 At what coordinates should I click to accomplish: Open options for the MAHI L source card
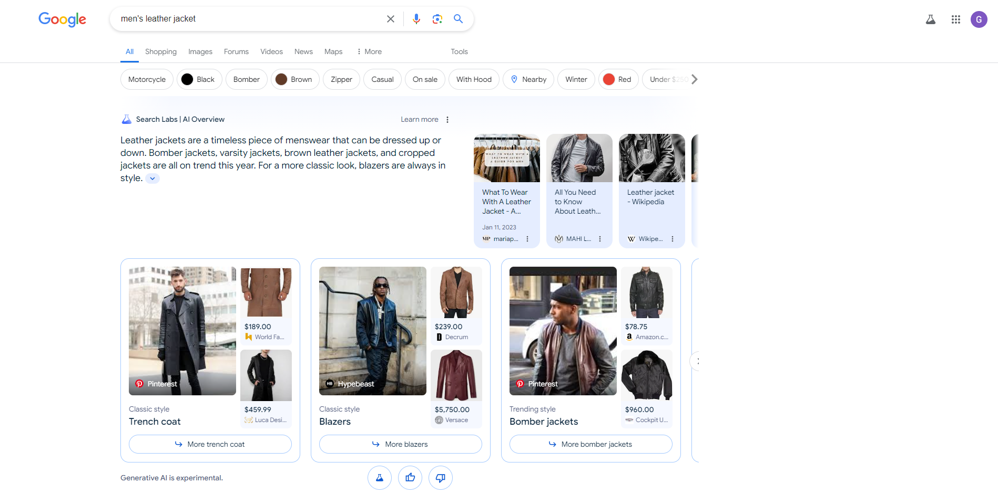[x=600, y=239]
